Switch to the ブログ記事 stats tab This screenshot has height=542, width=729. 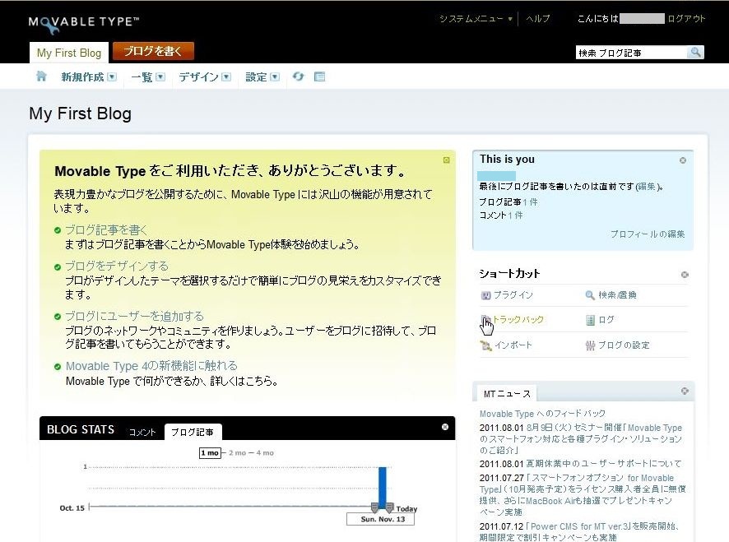193,432
